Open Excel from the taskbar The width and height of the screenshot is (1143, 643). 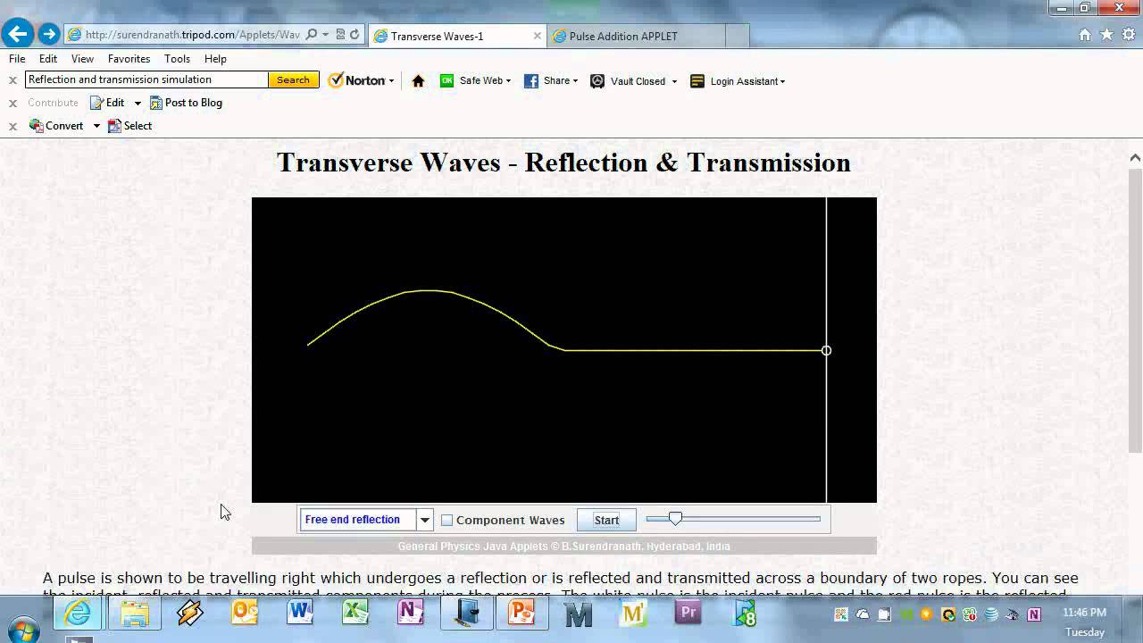pos(355,614)
